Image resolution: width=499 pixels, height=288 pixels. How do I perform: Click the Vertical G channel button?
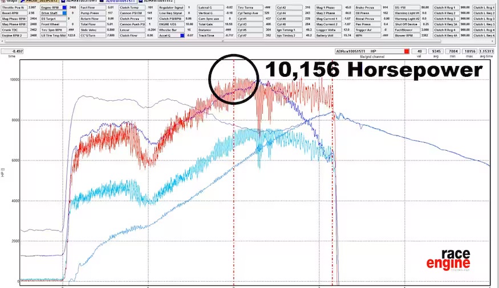tap(210, 13)
